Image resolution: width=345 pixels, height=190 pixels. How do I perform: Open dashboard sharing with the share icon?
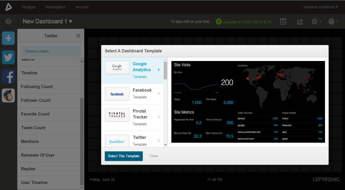(300, 21)
